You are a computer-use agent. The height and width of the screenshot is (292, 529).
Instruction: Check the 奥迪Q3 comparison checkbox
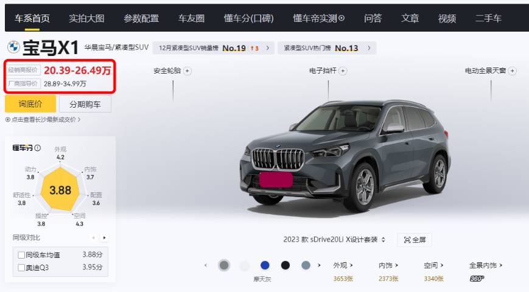coord(21,268)
